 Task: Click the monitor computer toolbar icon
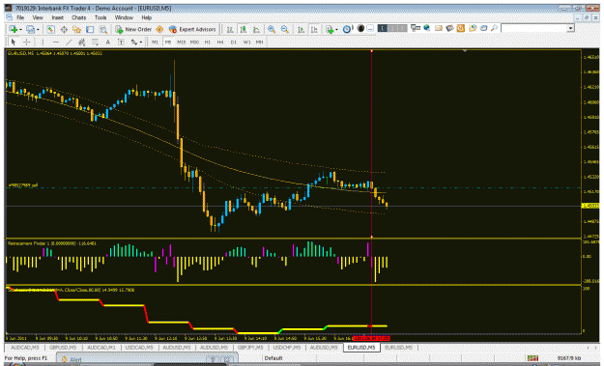416,28
